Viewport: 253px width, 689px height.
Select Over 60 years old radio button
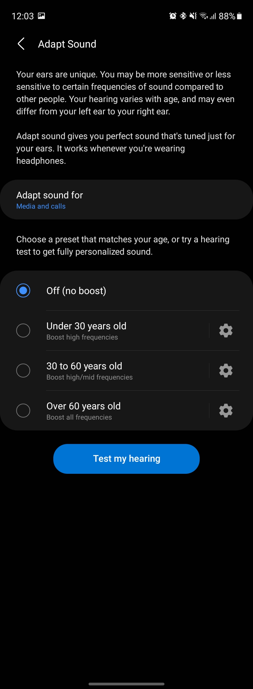pyautogui.click(x=23, y=411)
